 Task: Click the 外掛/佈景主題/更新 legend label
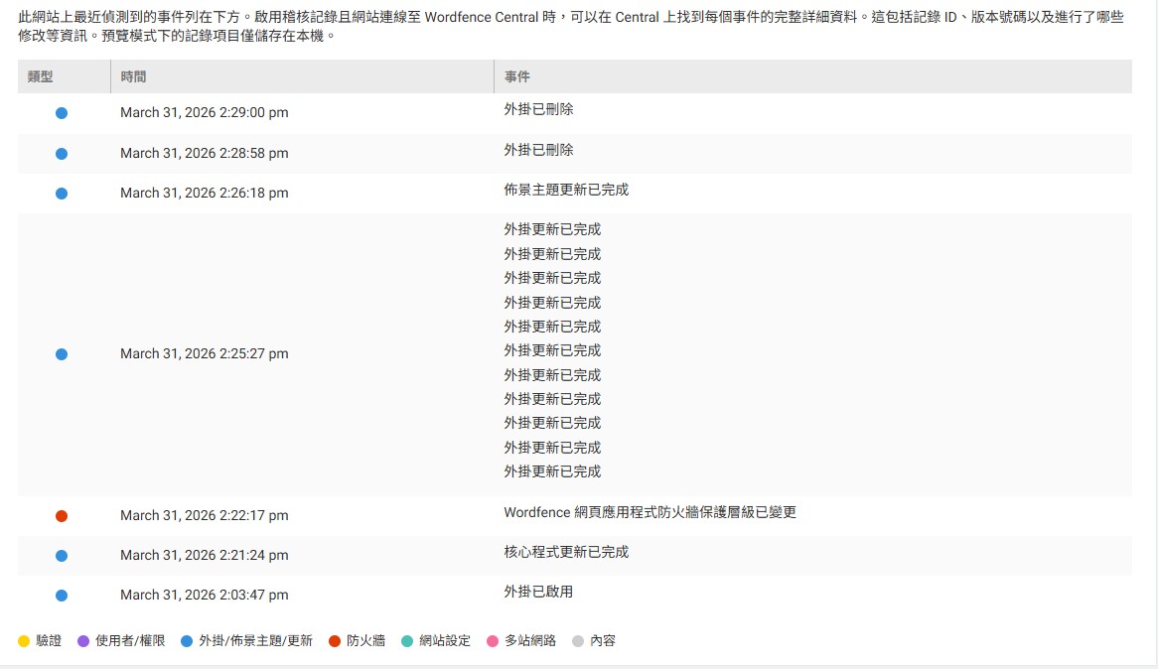pos(255,641)
